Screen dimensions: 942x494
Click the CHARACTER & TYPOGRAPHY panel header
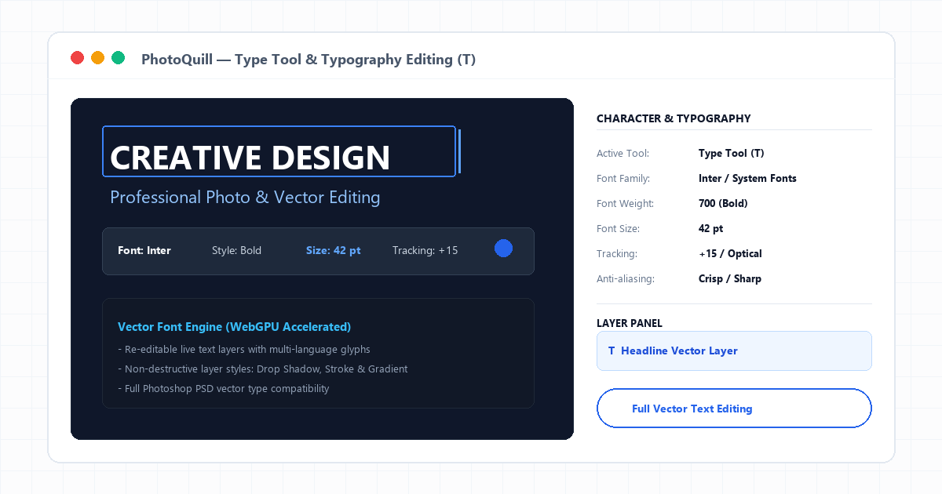pos(674,118)
